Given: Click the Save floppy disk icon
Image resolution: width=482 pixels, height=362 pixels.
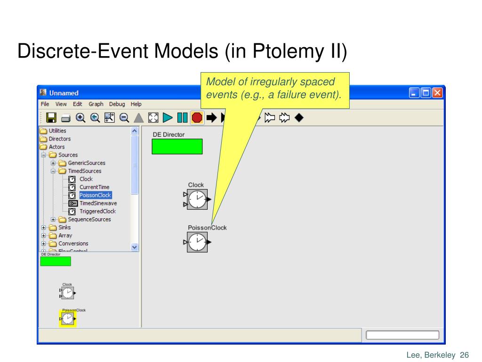Looking at the screenshot, I should [51, 117].
